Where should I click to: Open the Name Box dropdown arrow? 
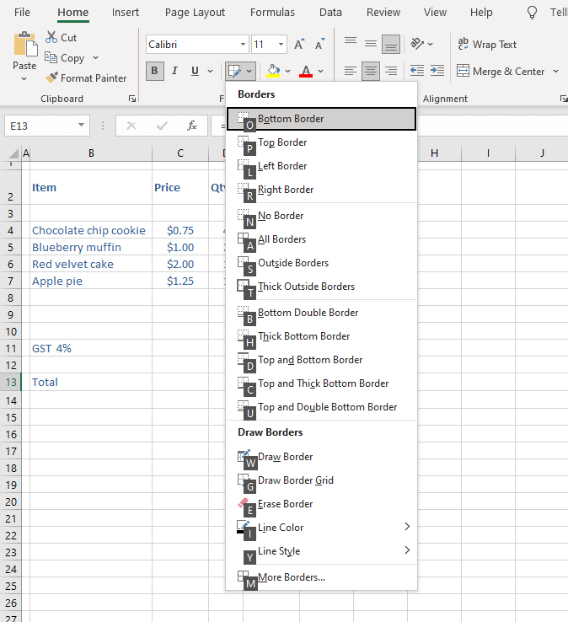coord(81,126)
